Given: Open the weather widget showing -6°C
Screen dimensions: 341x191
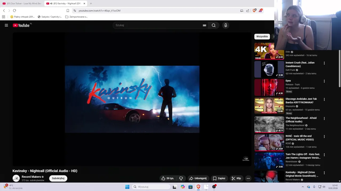Looking at the screenshot, I should 13,187.
